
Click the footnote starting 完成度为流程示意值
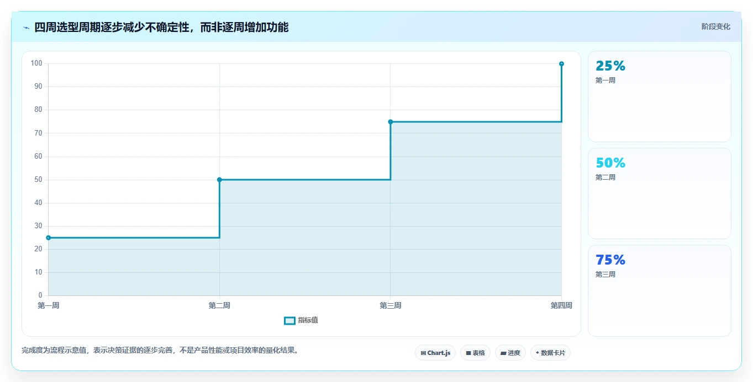pyautogui.click(x=160, y=350)
